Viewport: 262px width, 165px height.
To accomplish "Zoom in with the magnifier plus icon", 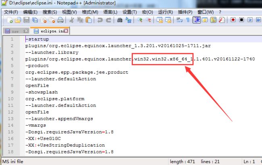I will [140, 20].
